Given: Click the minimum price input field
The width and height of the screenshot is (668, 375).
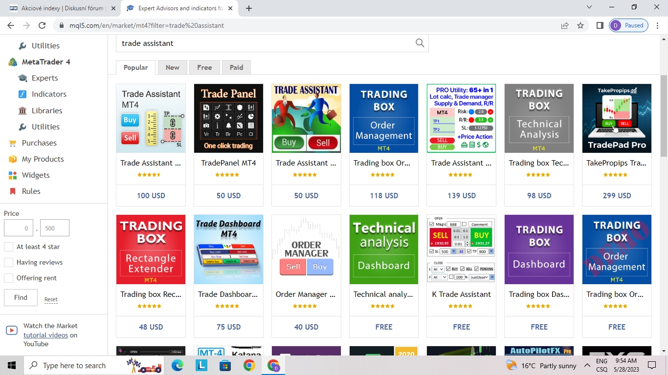Looking at the screenshot, I should coord(19,228).
